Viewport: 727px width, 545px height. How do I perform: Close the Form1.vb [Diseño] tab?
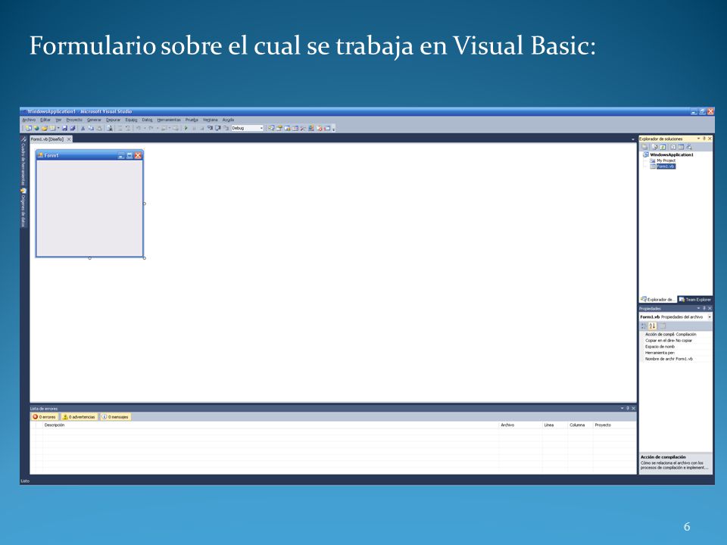point(69,139)
